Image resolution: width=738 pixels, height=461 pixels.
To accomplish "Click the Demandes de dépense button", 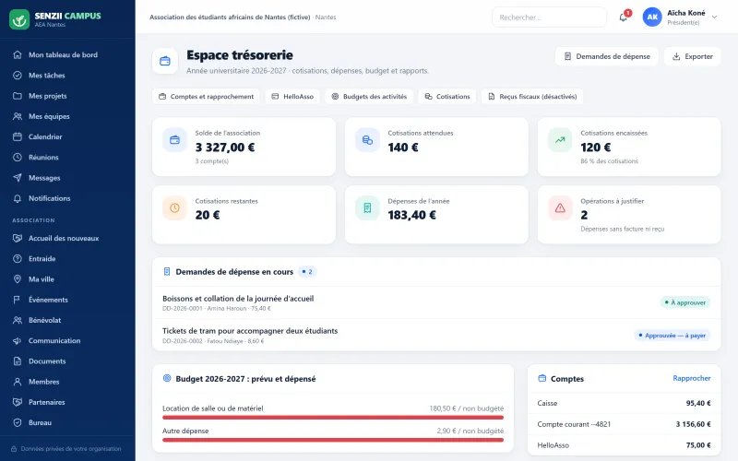I will [607, 56].
